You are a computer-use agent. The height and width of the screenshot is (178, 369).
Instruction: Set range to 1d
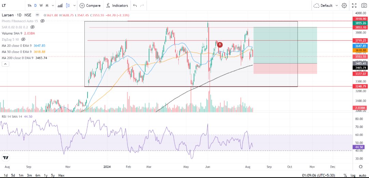(6, 175)
